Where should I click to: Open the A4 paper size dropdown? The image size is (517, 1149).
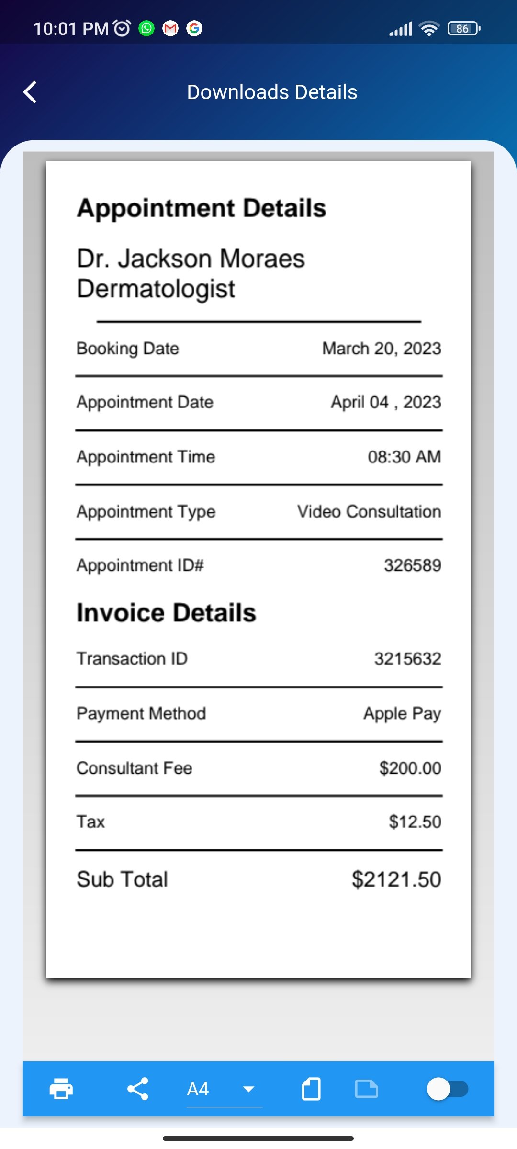[224, 1090]
